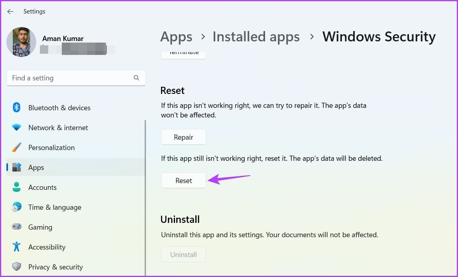Select Apps in the sidebar
The image size is (458, 277).
(x=76, y=168)
